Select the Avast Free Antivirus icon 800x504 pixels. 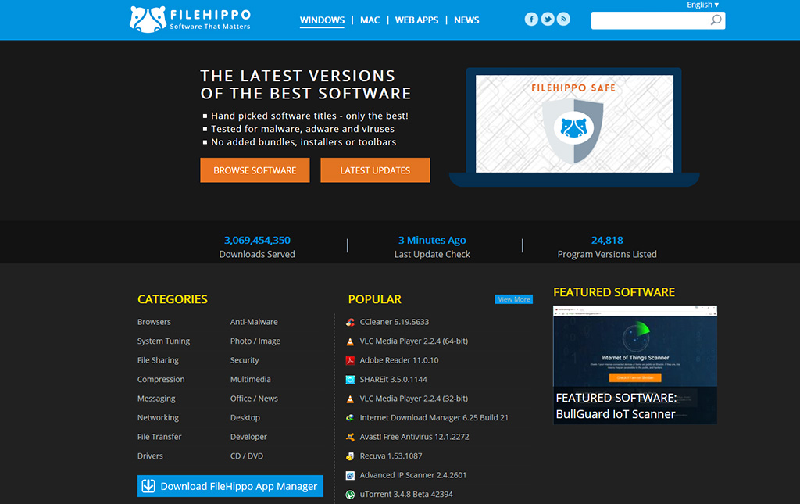(349, 436)
